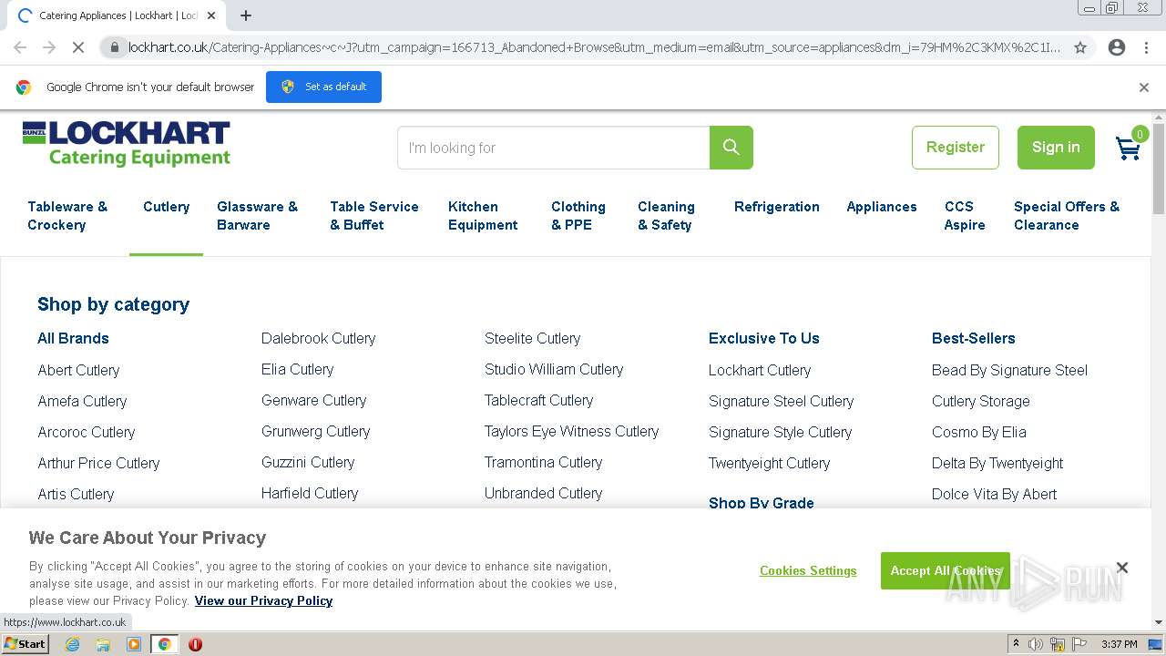Select Tramontina Cutlery

543,462
